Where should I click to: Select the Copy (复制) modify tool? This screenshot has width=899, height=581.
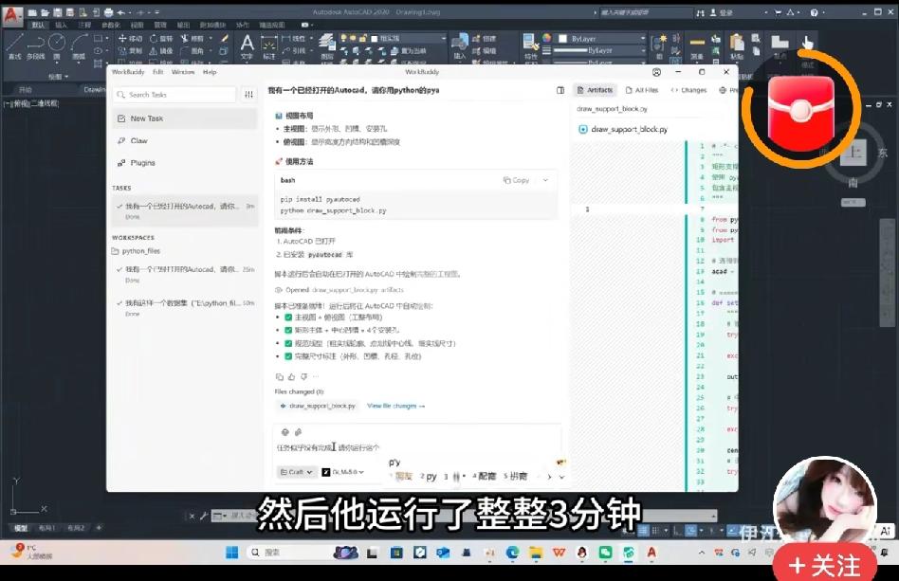130,51
